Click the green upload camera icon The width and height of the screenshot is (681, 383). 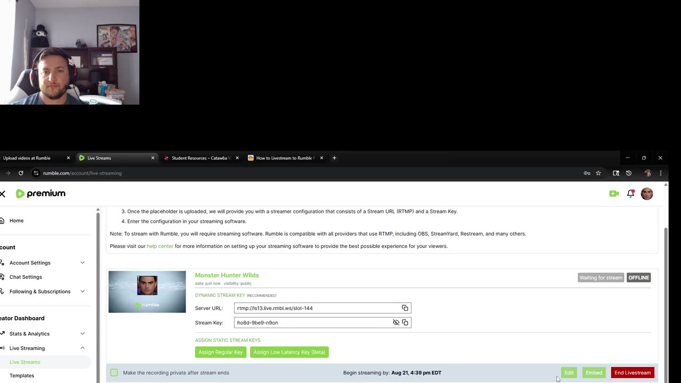(614, 194)
